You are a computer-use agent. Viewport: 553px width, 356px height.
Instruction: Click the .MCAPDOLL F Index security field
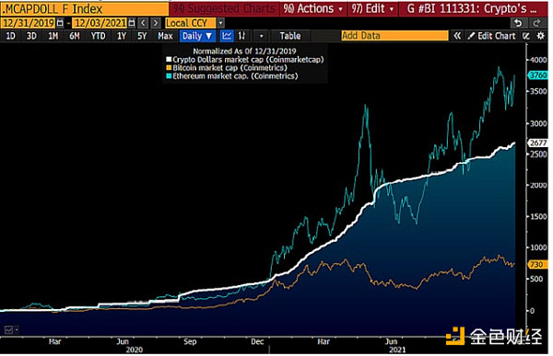click(85, 9)
